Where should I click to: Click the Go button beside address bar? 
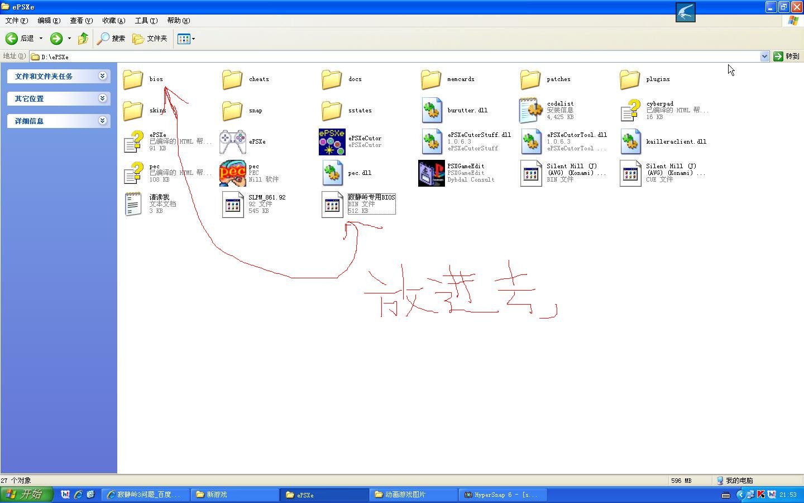click(x=786, y=56)
